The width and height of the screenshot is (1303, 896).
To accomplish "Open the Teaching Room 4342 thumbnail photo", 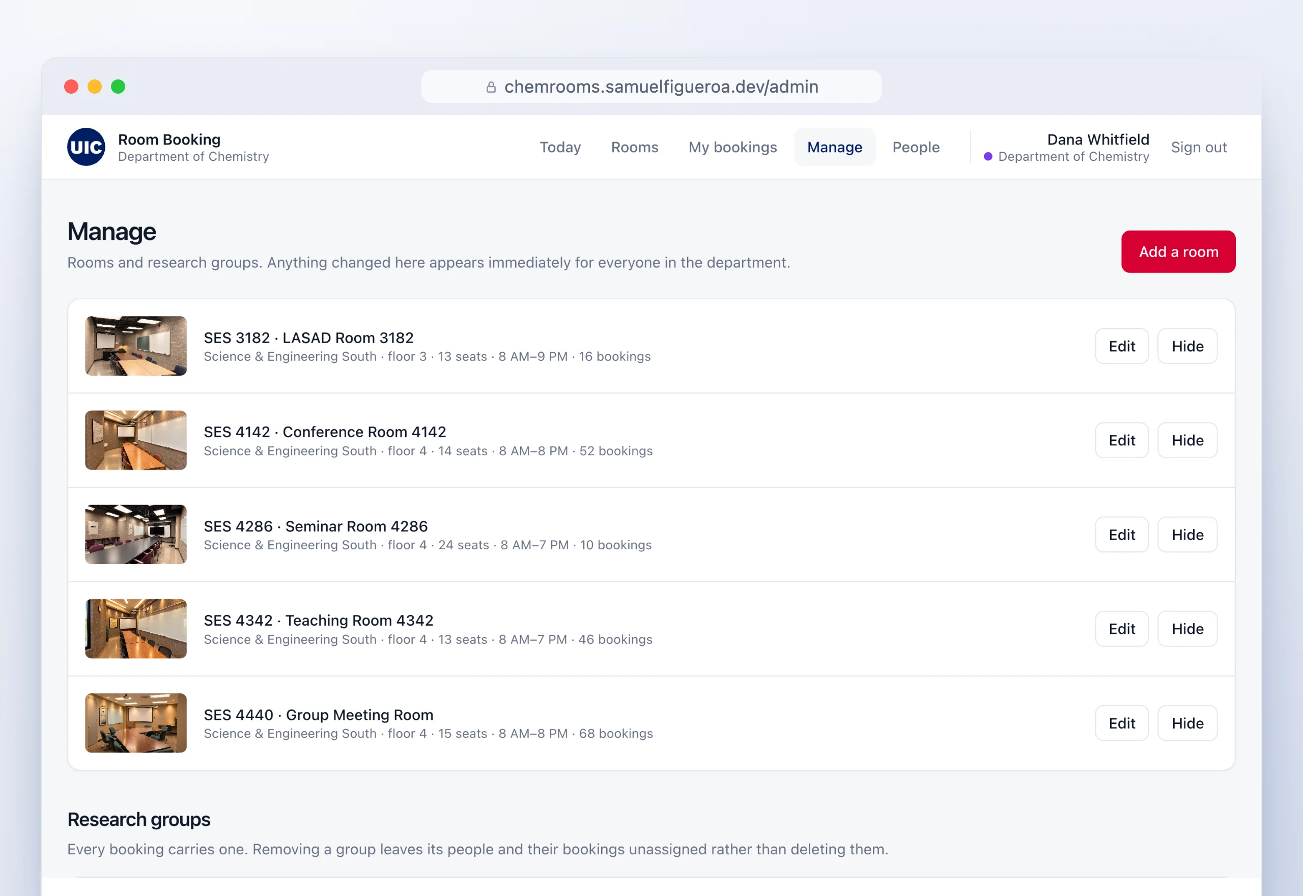I will point(136,629).
